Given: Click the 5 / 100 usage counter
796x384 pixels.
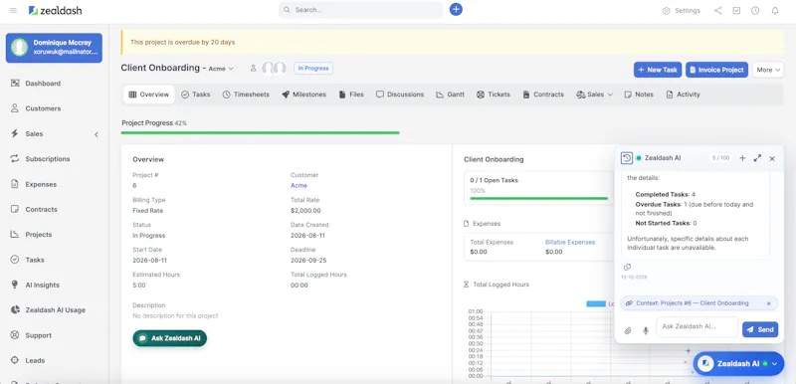Looking at the screenshot, I should 720,158.
